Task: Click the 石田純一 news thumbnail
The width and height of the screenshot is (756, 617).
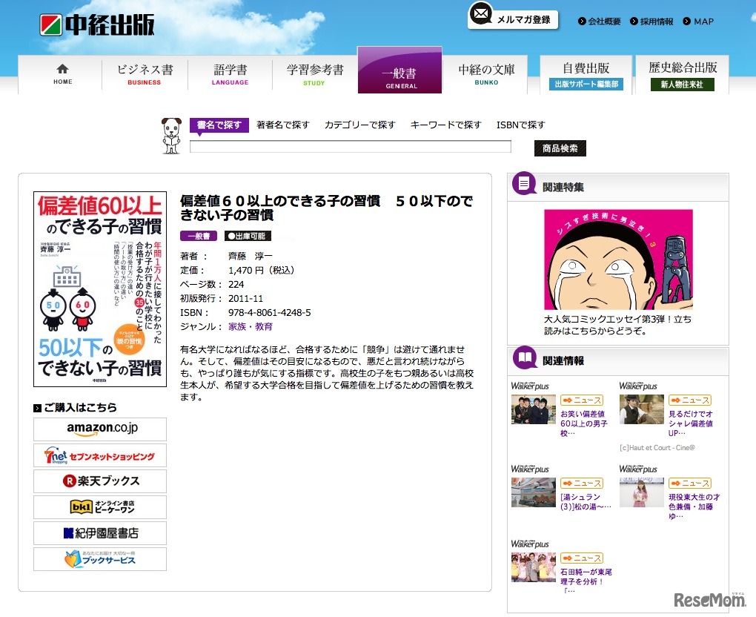Action: click(533, 567)
